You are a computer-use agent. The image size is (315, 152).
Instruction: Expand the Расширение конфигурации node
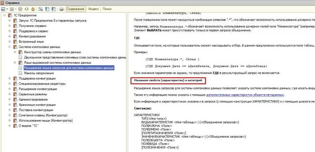click(x=9, y=89)
